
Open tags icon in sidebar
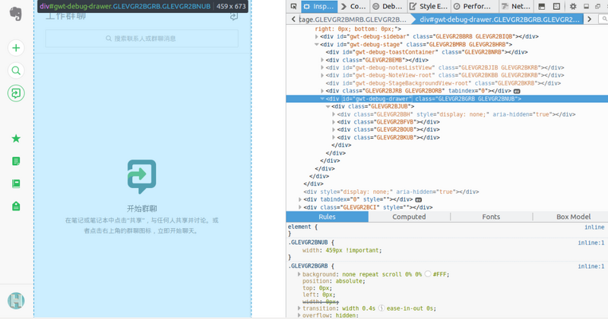(16, 206)
